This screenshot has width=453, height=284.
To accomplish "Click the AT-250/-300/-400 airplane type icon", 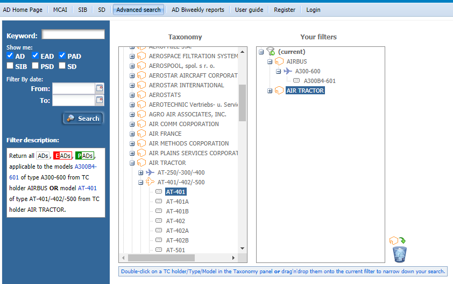I will click(x=150, y=172).
